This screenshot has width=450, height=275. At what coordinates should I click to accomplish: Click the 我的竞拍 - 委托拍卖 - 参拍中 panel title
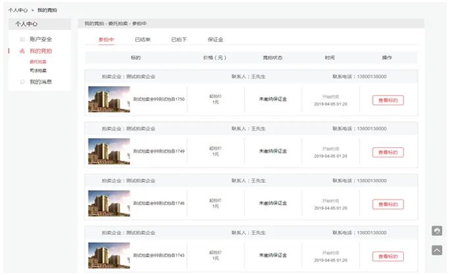pyautogui.click(x=115, y=24)
